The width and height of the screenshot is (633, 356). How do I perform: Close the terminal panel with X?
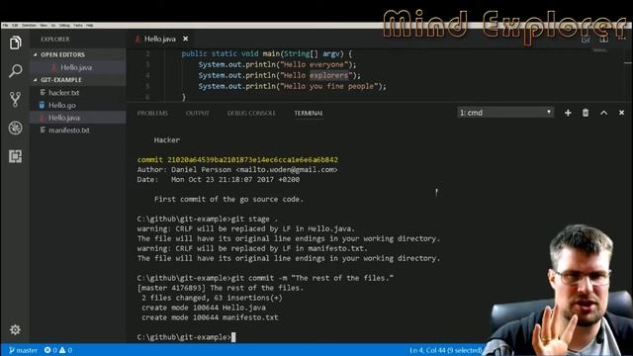pos(622,113)
